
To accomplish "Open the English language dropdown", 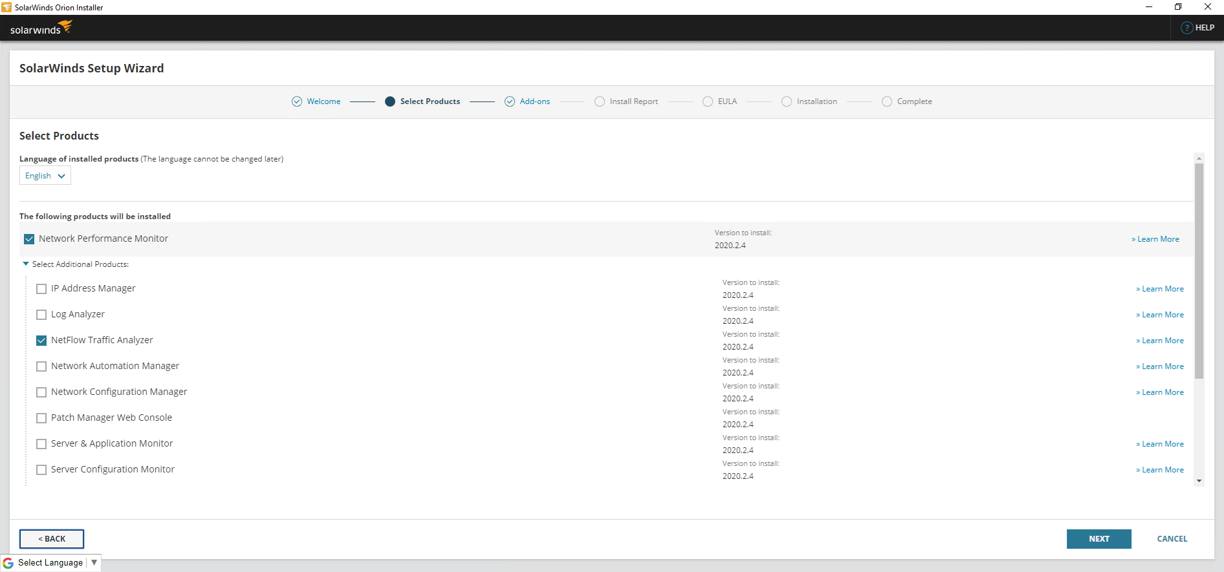I will tap(45, 176).
